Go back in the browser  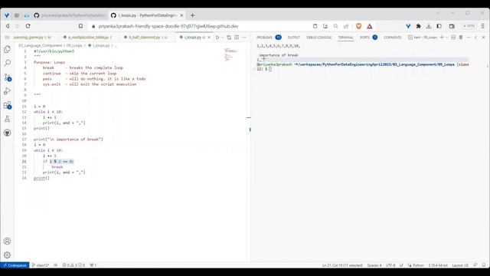click(8, 26)
